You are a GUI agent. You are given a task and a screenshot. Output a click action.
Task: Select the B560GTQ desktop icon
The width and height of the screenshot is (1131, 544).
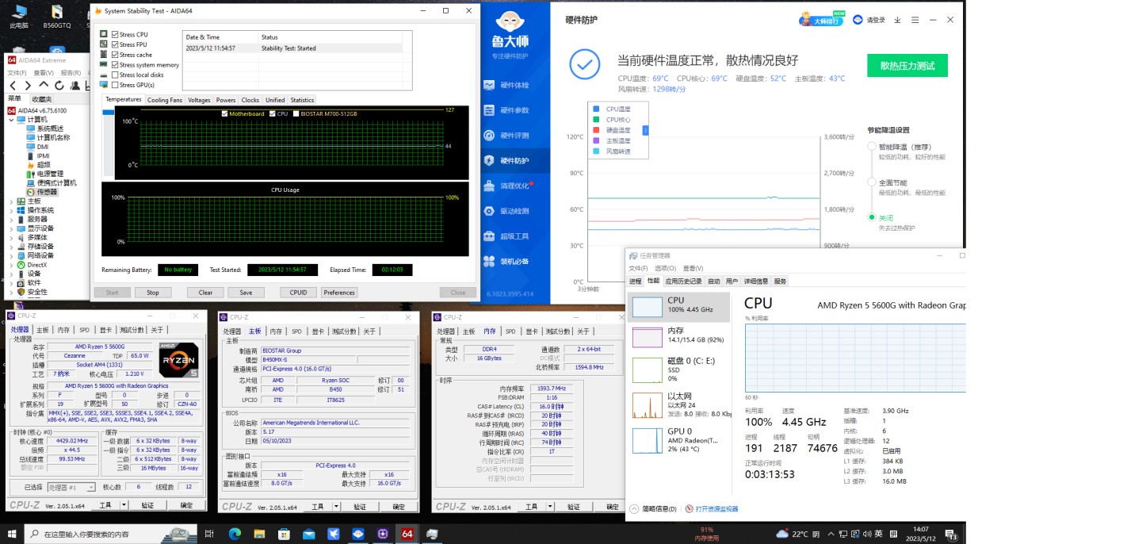click(x=57, y=17)
